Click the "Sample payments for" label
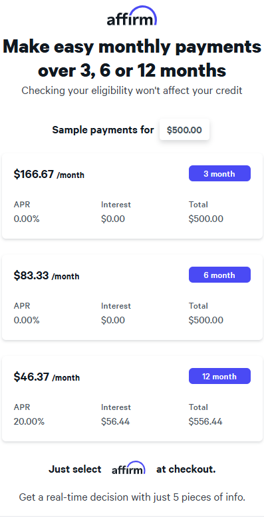The width and height of the screenshot is (264, 518). click(x=103, y=130)
